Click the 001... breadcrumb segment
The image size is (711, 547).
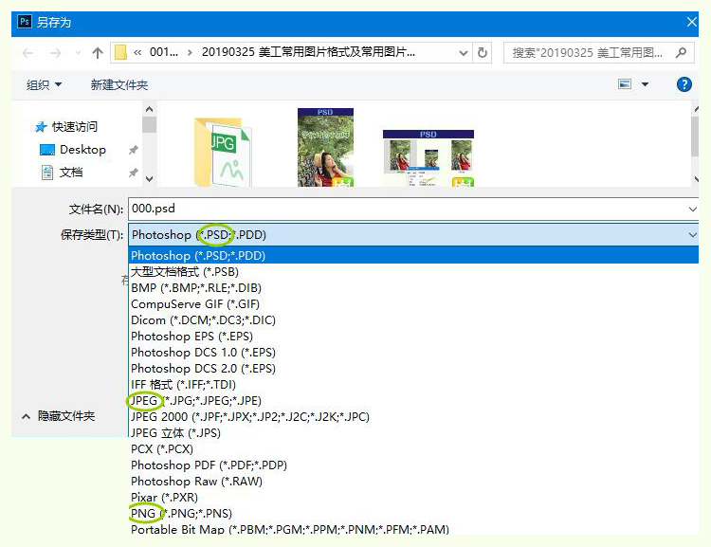[164, 52]
